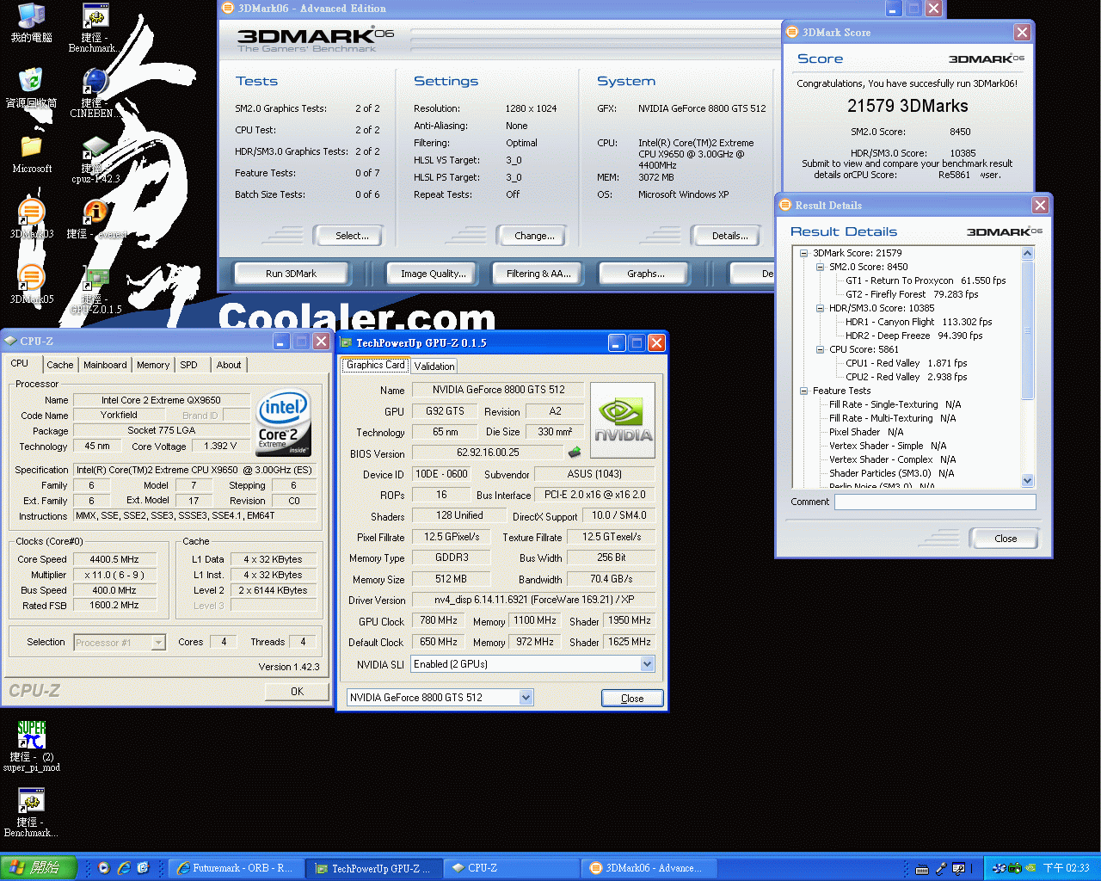Image resolution: width=1101 pixels, height=881 pixels.
Task: Select HDR1 - Canyon Flight result row
Action: [x=919, y=322]
